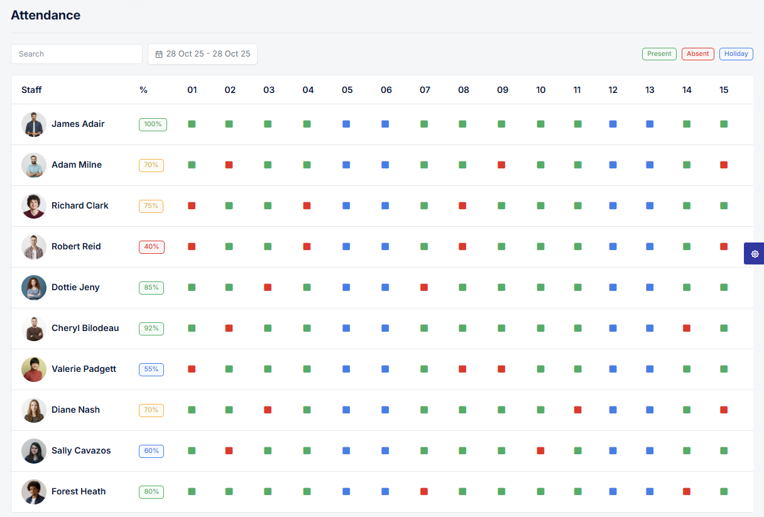
Task: Click inside the Search field
Action: (x=77, y=54)
